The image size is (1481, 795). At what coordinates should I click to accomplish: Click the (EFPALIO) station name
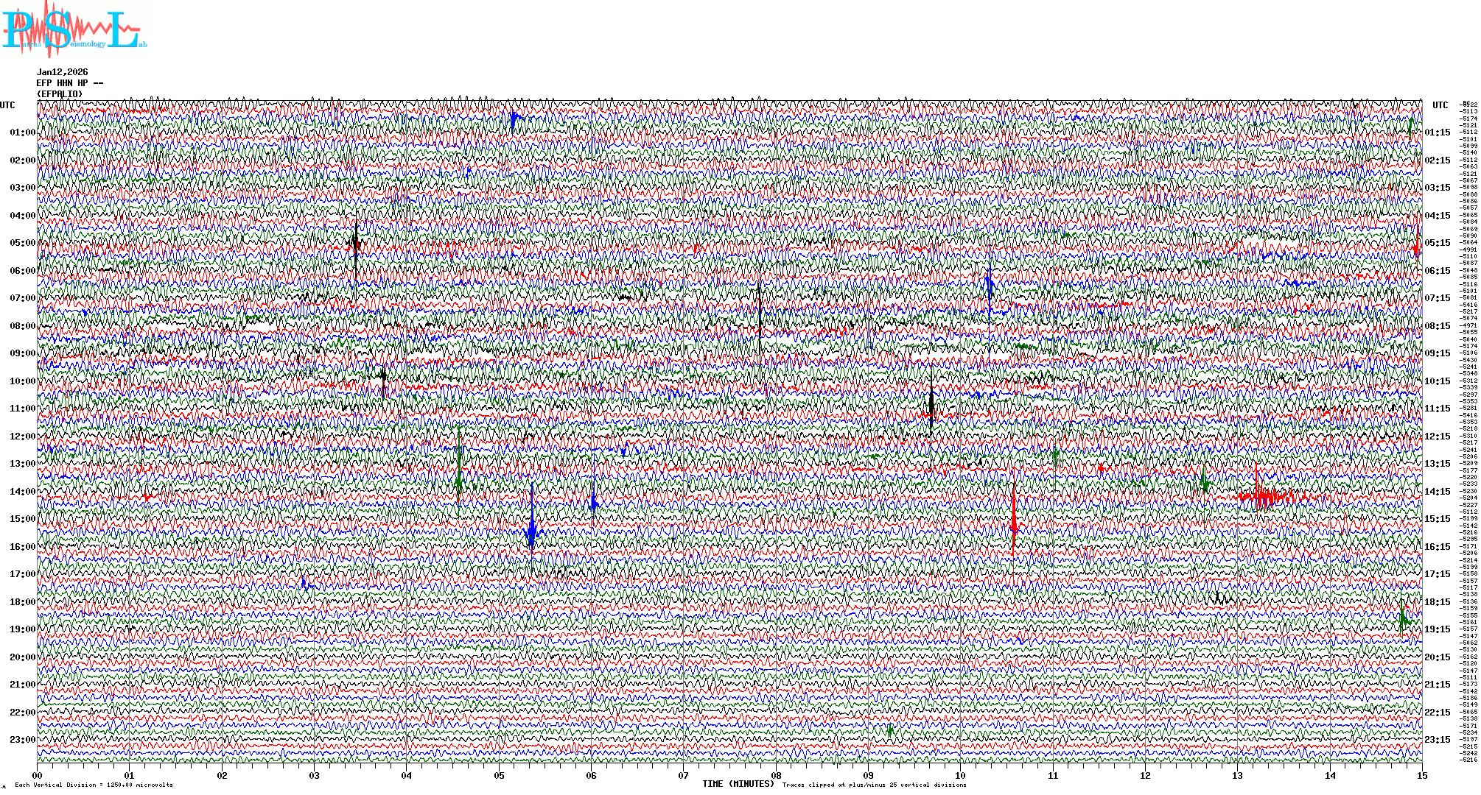coord(60,94)
